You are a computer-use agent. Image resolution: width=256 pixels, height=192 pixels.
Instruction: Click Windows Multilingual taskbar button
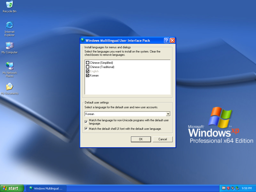(46, 188)
